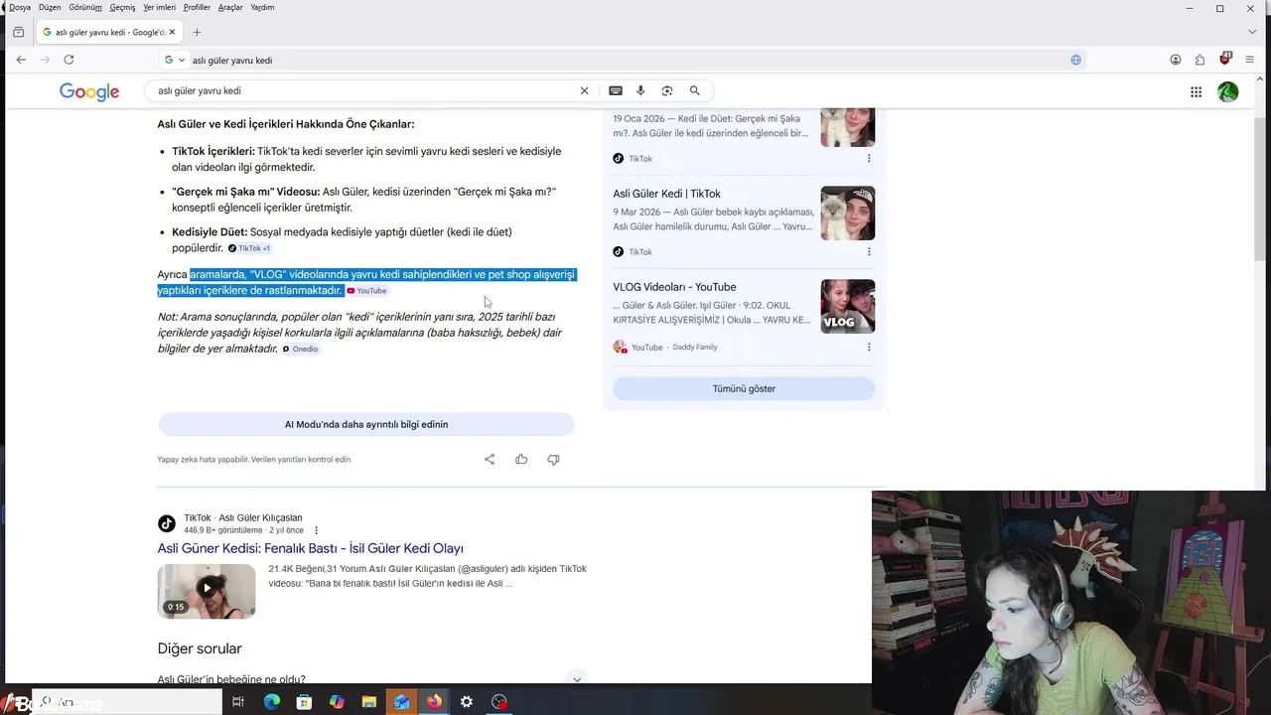Click the Onedio source chip

click(300, 350)
